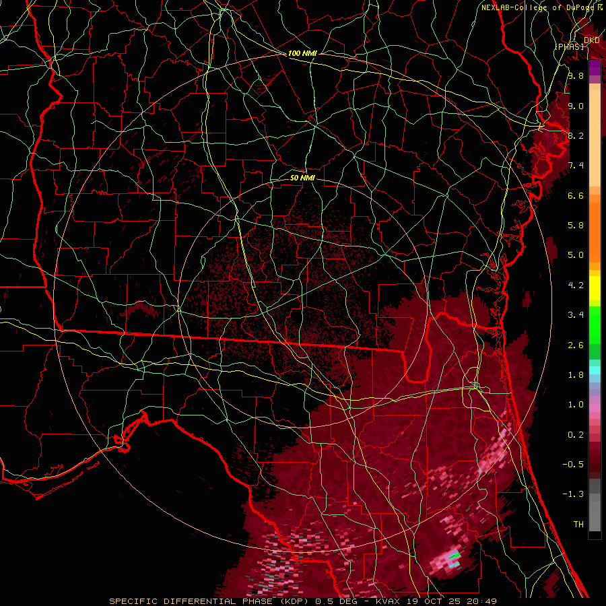
Task: Click the 2.6 legend value
Action: [x=576, y=345]
